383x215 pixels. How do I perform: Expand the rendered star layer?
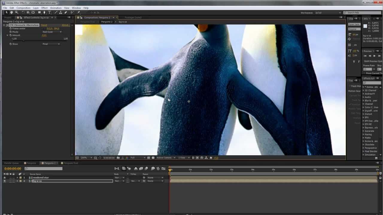pos(17,178)
